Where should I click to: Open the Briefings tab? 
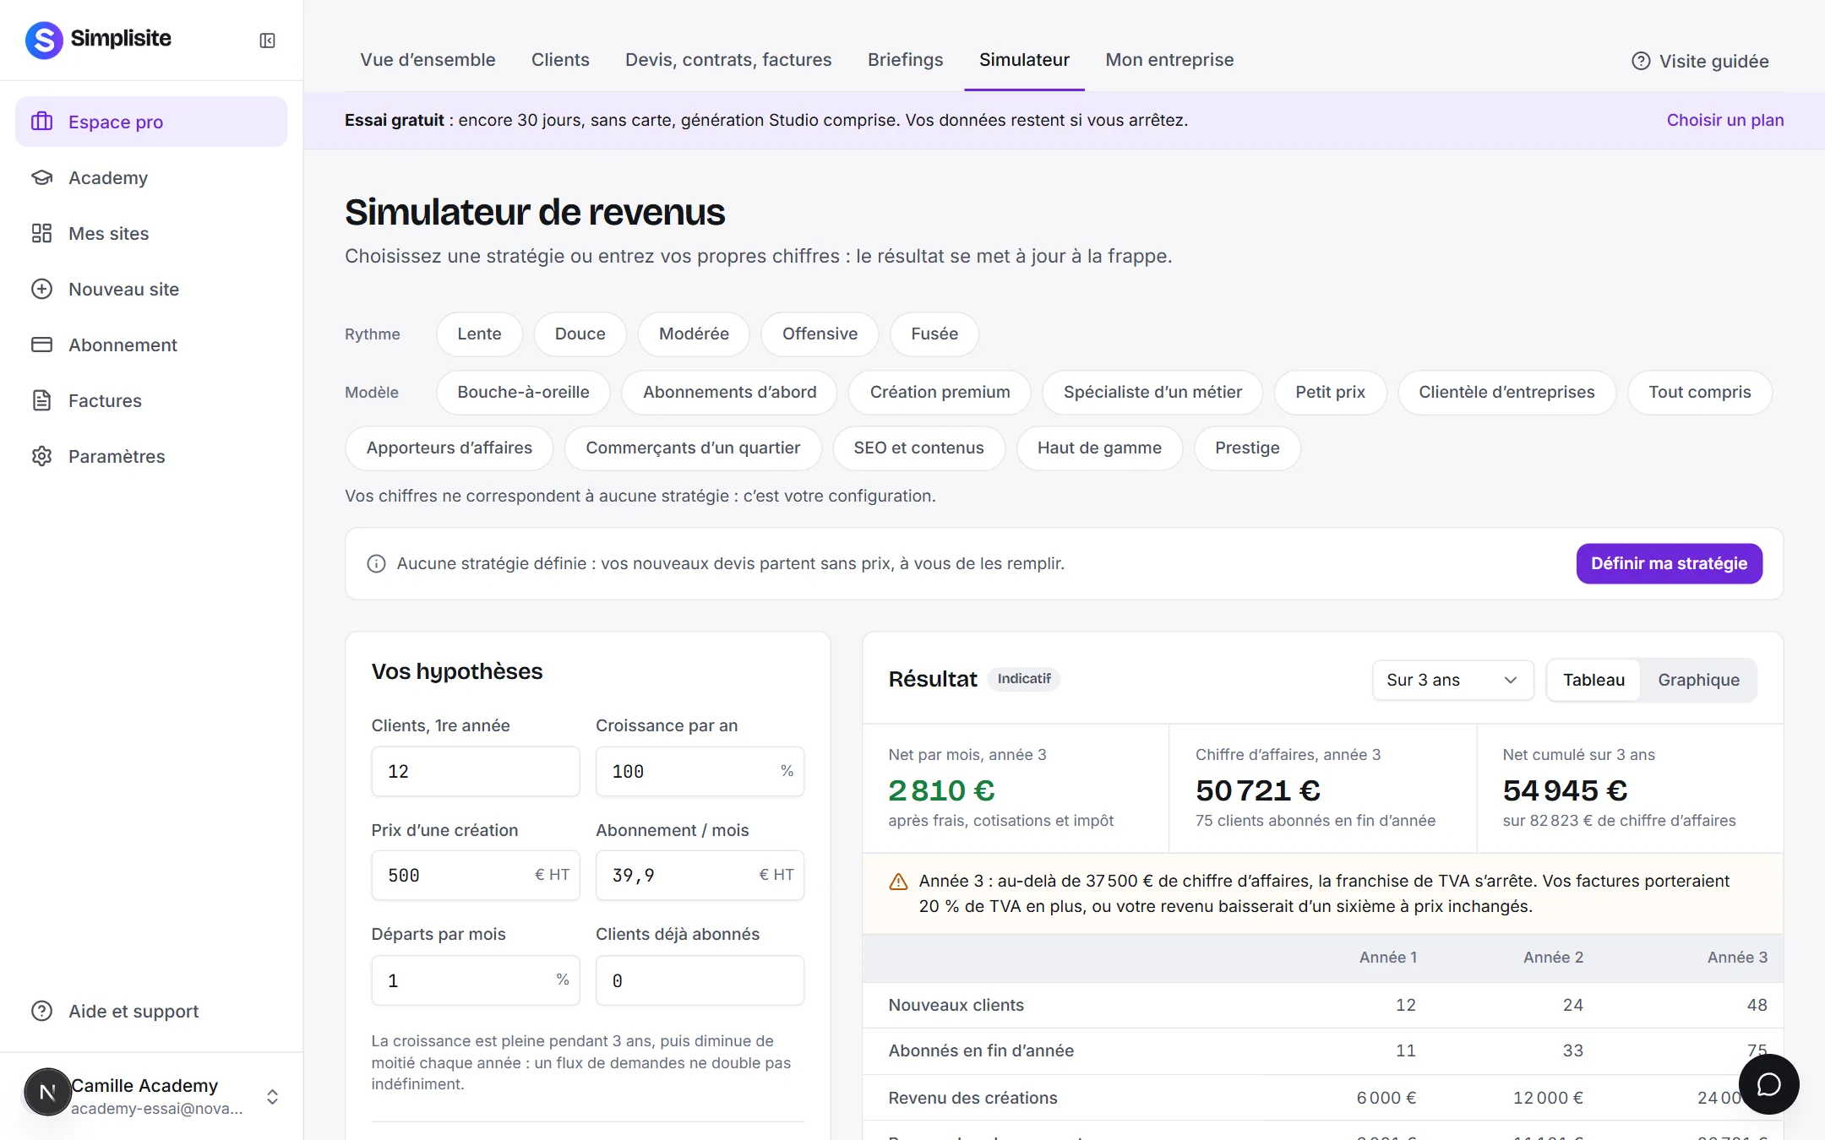pyautogui.click(x=905, y=60)
